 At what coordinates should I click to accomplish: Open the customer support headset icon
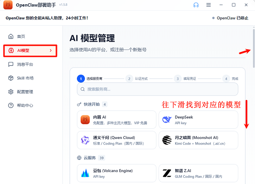(x=196, y=5)
